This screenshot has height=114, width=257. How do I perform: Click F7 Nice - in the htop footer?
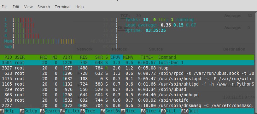[x=131, y=111]
